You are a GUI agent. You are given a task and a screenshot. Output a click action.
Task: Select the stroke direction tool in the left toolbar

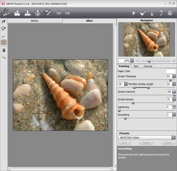pos(4,21)
